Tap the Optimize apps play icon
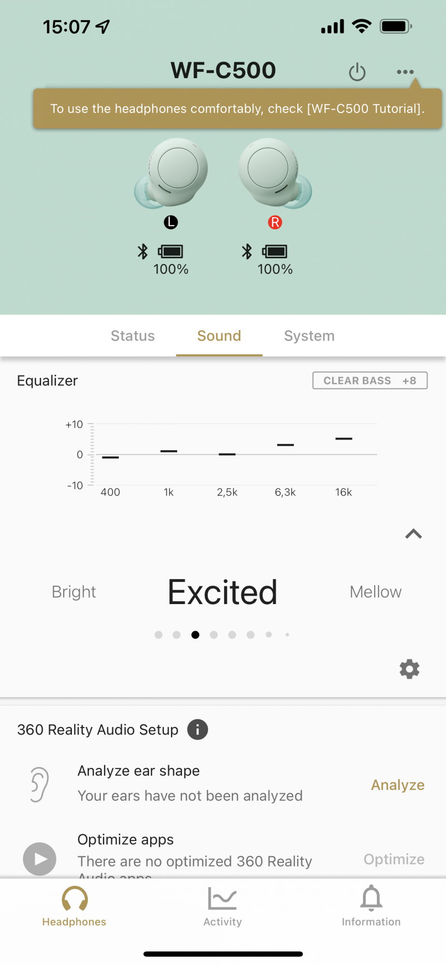The height and width of the screenshot is (965, 446). tap(40, 859)
